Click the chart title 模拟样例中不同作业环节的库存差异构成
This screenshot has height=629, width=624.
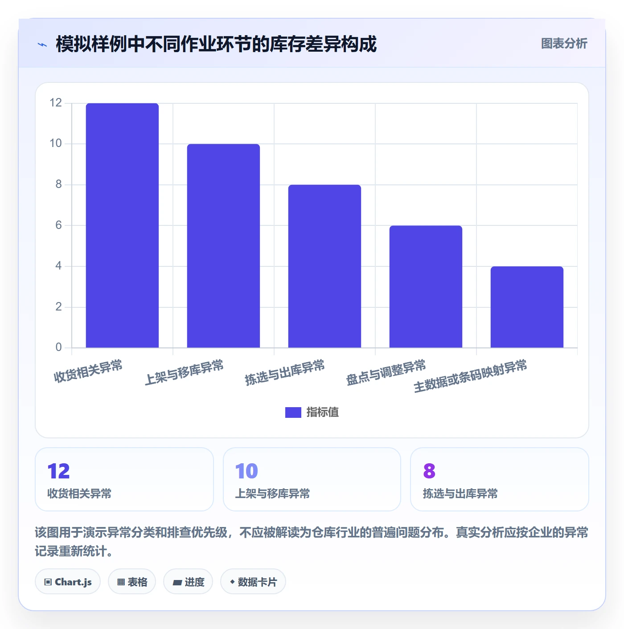point(216,44)
